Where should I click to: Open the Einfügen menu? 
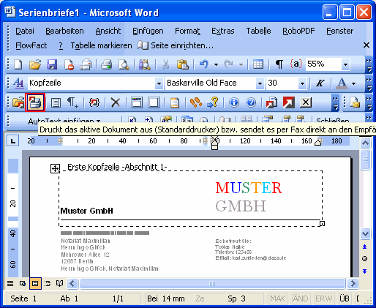coord(148,31)
